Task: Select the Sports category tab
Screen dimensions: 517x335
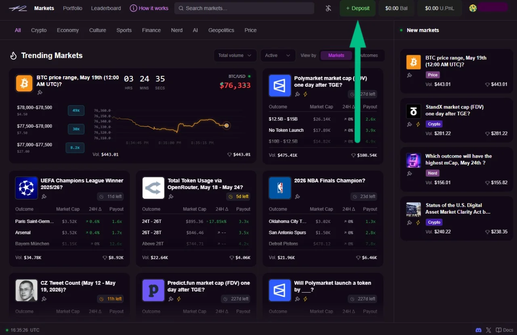Action: pos(124,30)
